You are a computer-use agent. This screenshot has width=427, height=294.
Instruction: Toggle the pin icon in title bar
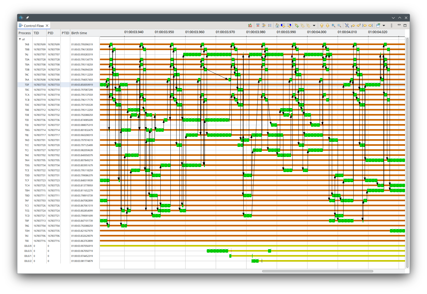pyautogui.click(x=27, y=18)
